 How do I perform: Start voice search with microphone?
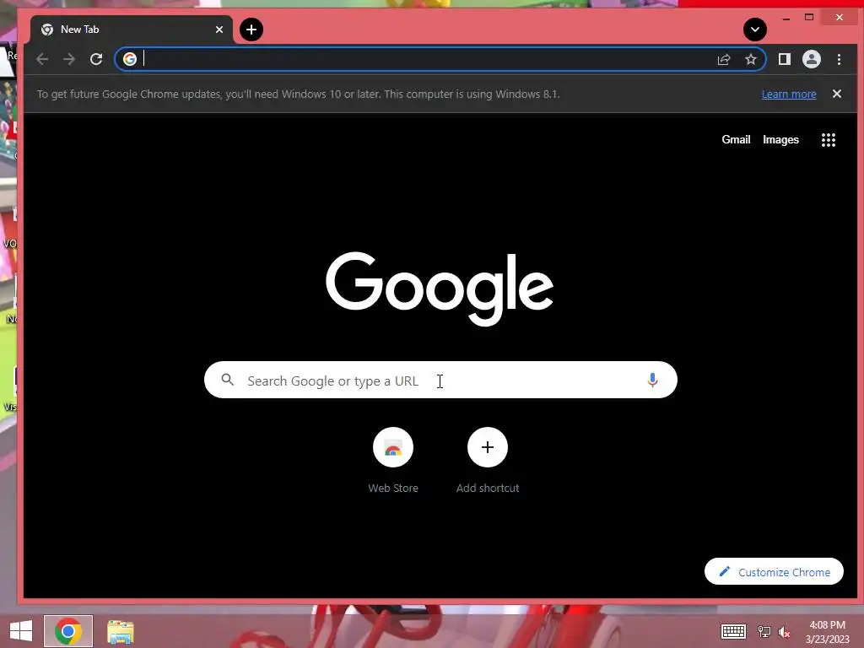click(652, 380)
